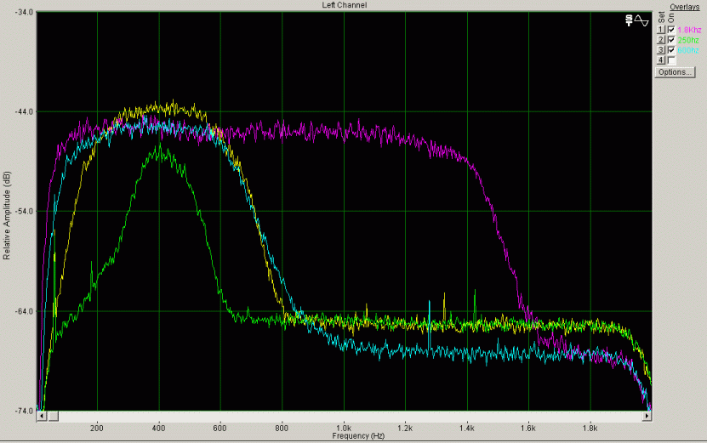Click the right scroll arrow under graph

click(647, 416)
